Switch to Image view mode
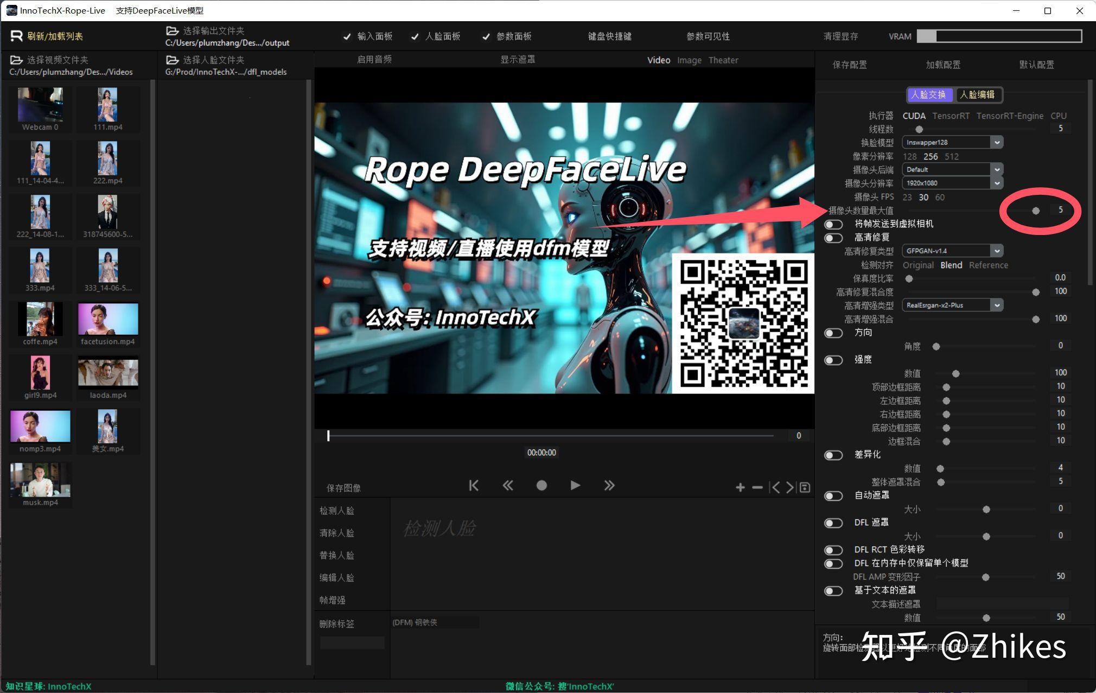The height and width of the screenshot is (693, 1096). 689,60
